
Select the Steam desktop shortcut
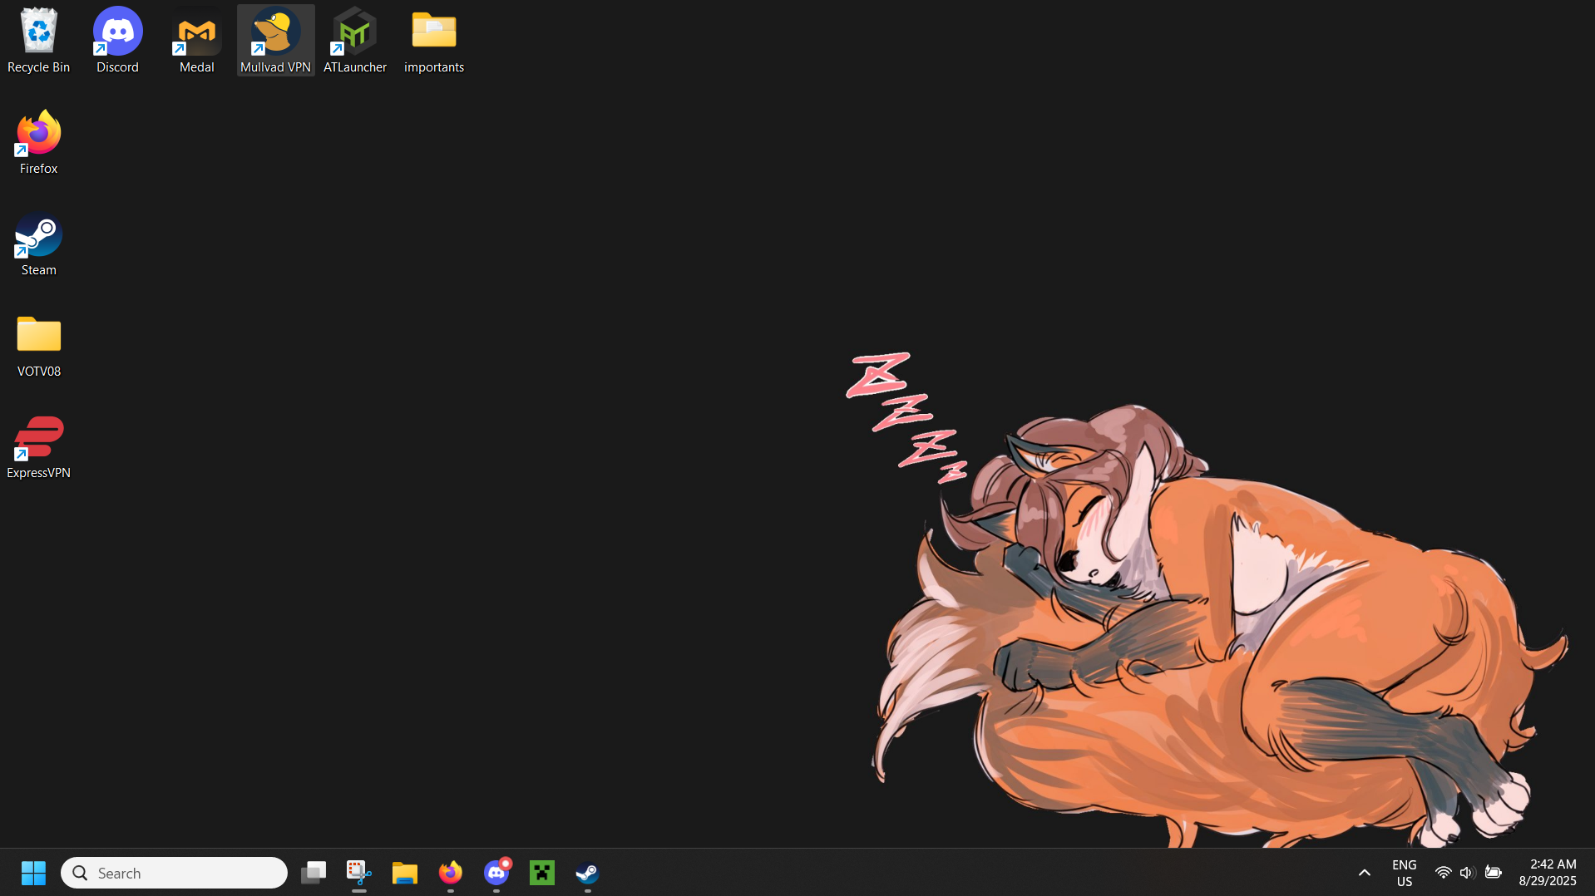38,243
